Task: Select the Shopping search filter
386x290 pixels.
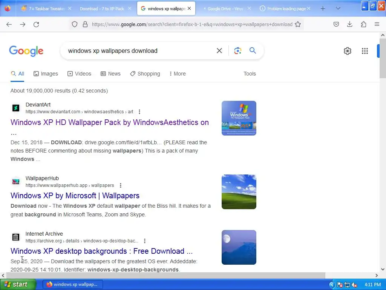Action: click(x=145, y=74)
